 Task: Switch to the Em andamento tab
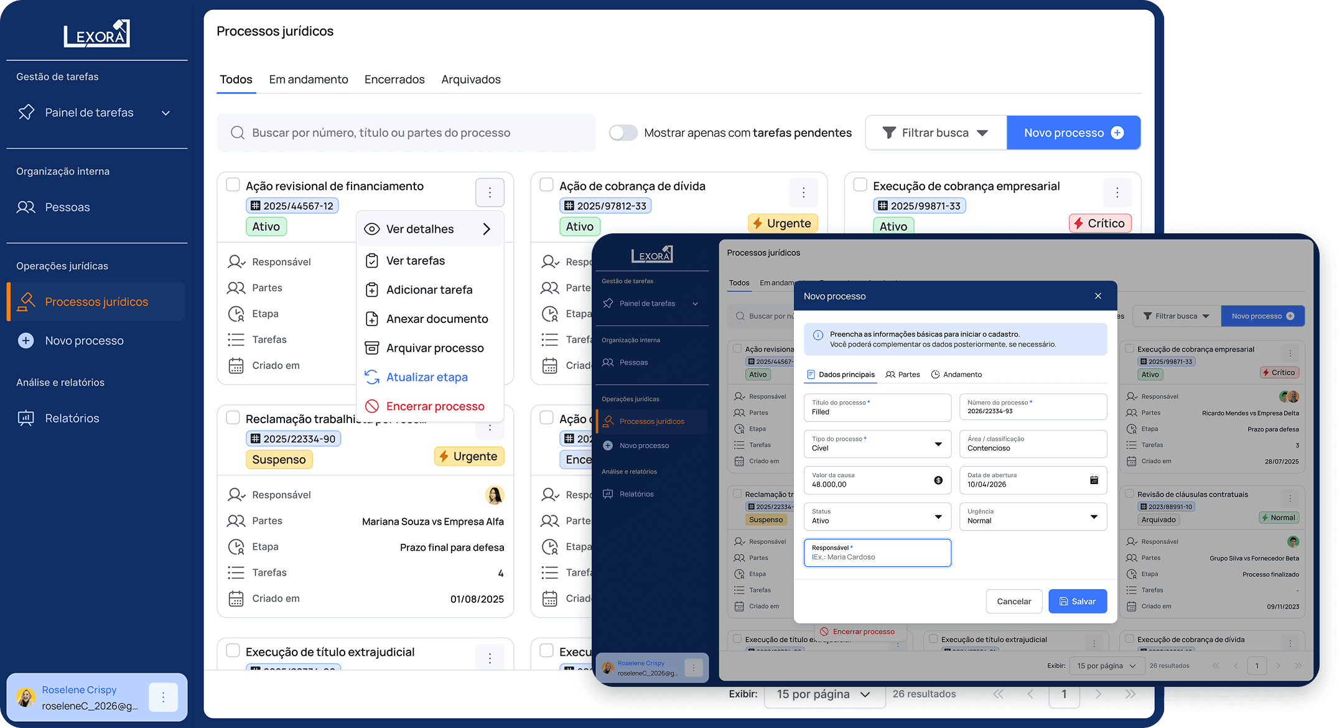coord(309,80)
